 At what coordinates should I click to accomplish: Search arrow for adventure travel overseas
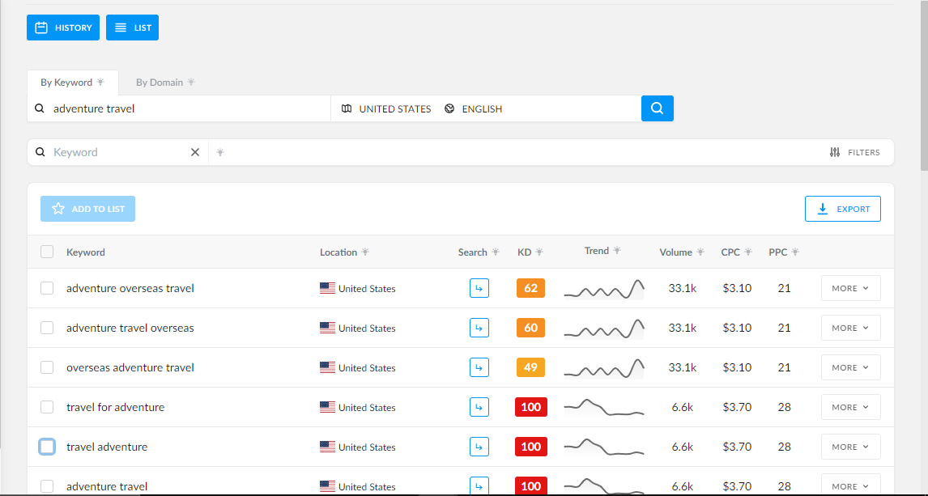[x=479, y=328]
